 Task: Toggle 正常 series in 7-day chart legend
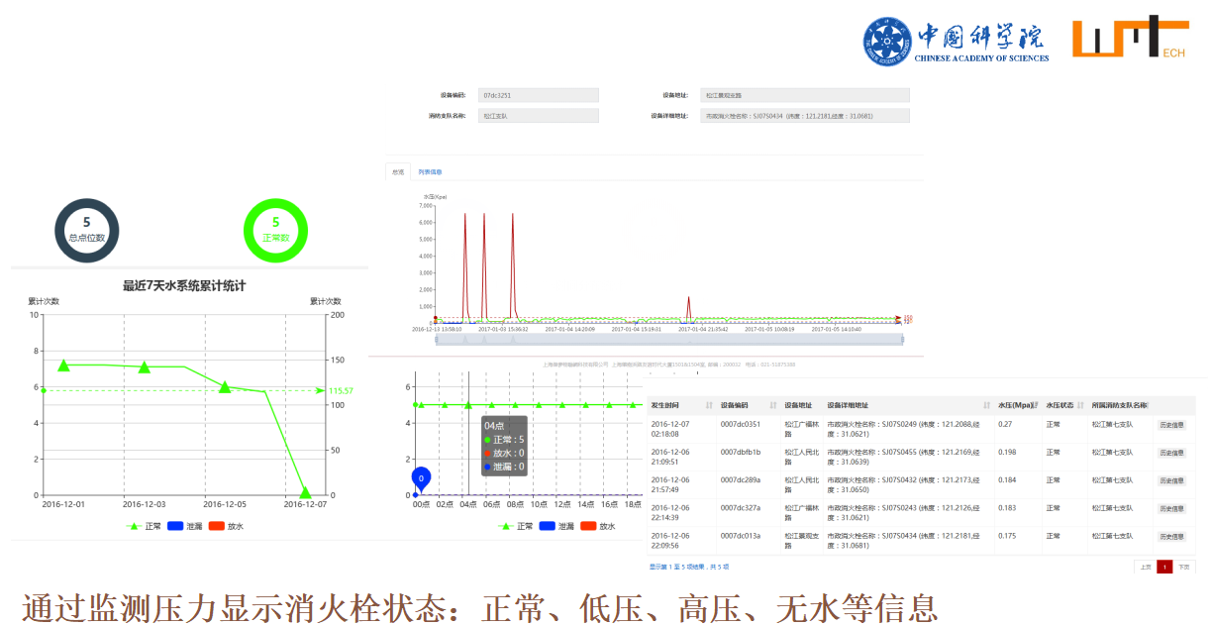tap(145, 526)
